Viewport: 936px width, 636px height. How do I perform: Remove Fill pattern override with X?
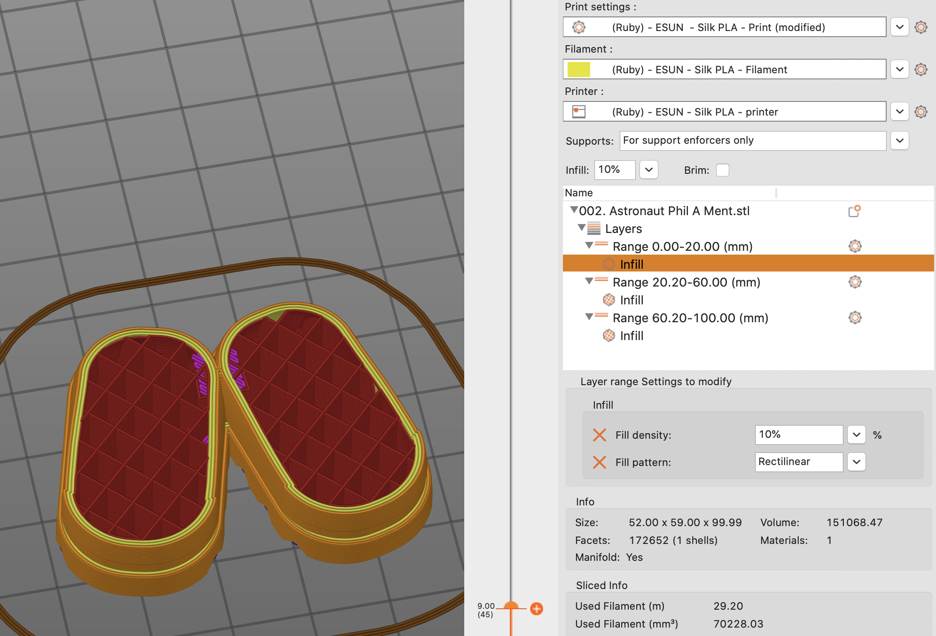(599, 462)
